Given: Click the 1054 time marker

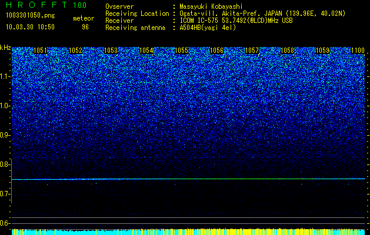Looking at the screenshot, I should 146,51.
